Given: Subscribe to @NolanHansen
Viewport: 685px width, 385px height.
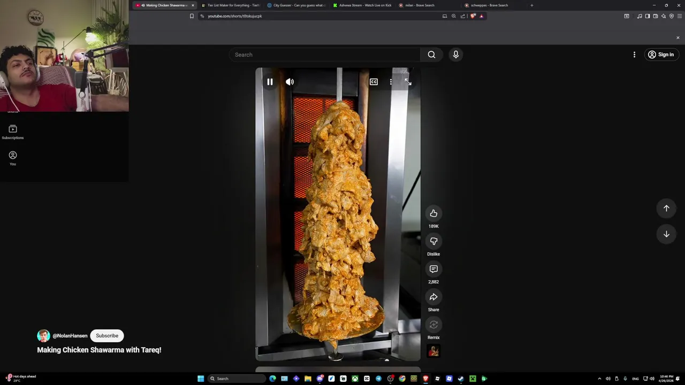Looking at the screenshot, I should coord(107,336).
